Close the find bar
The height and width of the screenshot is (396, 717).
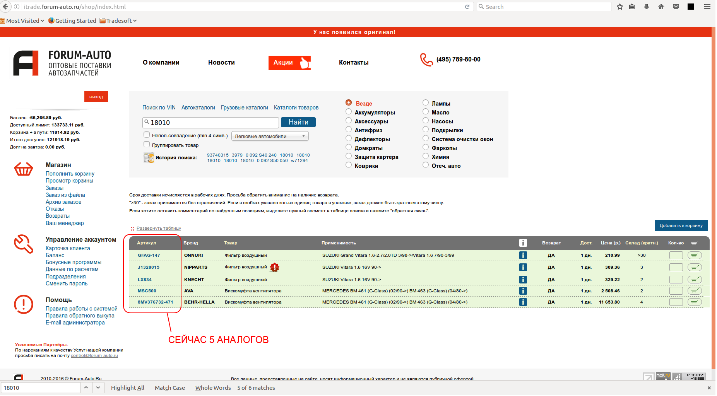(709, 388)
